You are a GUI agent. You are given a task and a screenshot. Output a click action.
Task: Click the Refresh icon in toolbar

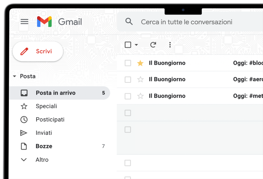click(x=153, y=45)
